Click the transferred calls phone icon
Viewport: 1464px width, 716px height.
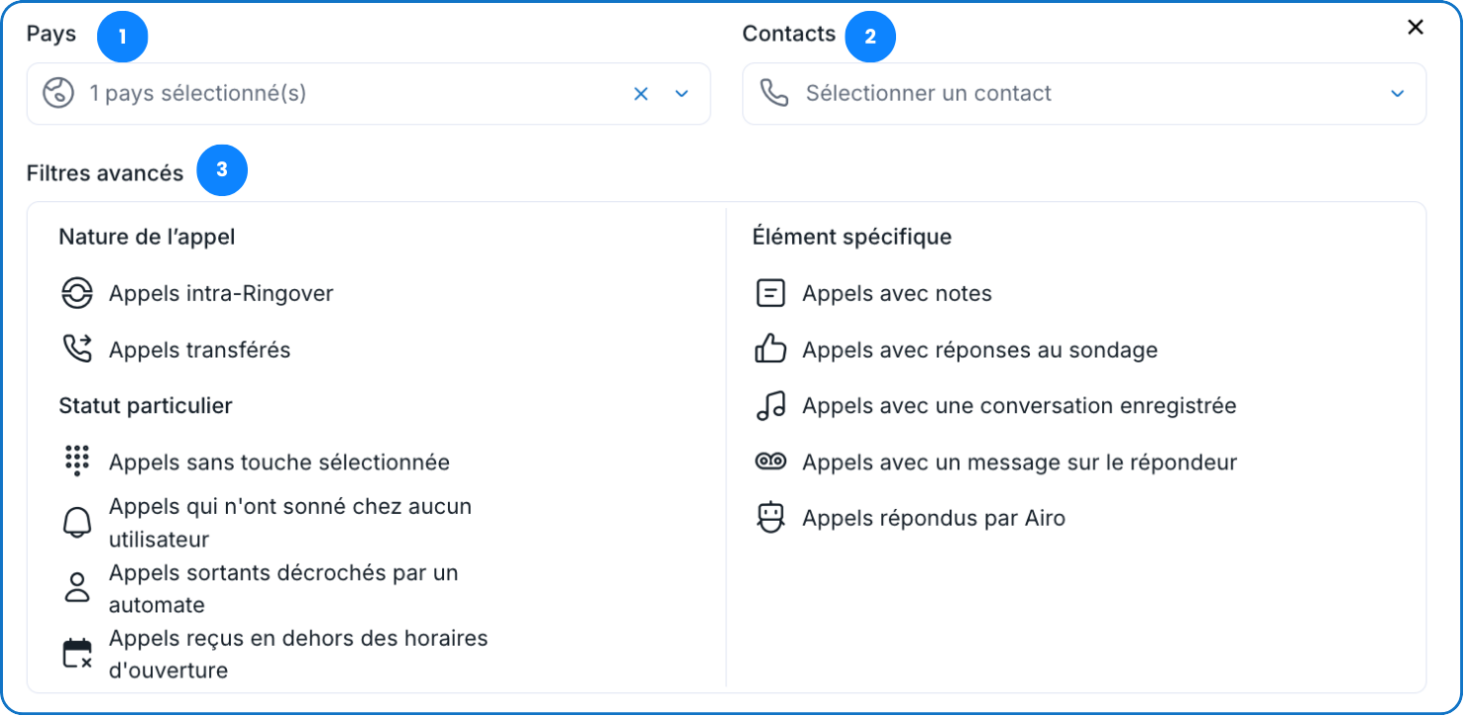(x=76, y=350)
